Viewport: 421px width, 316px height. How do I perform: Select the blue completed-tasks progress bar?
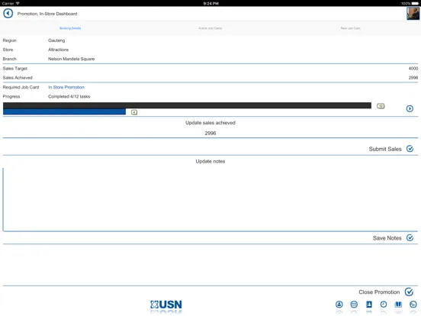[64, 111]
